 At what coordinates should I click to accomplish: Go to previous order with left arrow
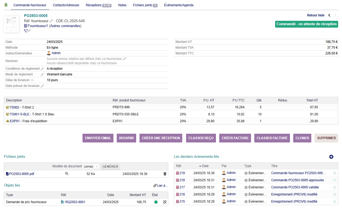tap(329, 15)
